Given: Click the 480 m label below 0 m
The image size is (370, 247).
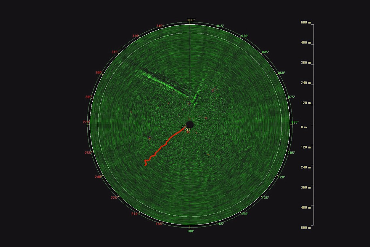Looking at the screenshot, I should click(306, 207).
